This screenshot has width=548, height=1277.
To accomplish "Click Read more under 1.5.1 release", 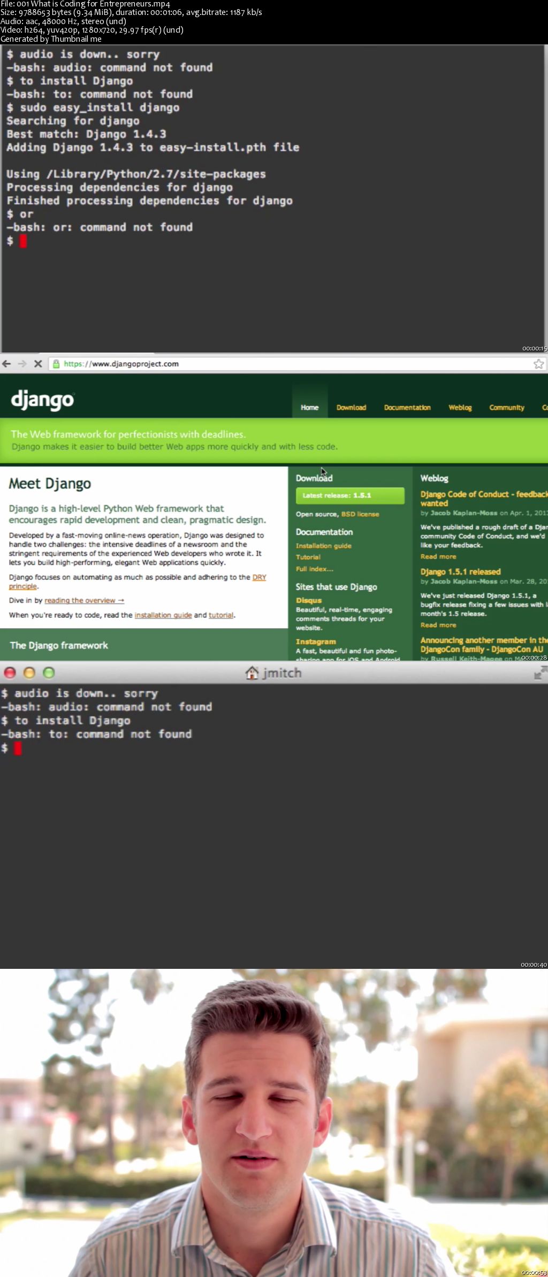I will (x=438, y=625).
